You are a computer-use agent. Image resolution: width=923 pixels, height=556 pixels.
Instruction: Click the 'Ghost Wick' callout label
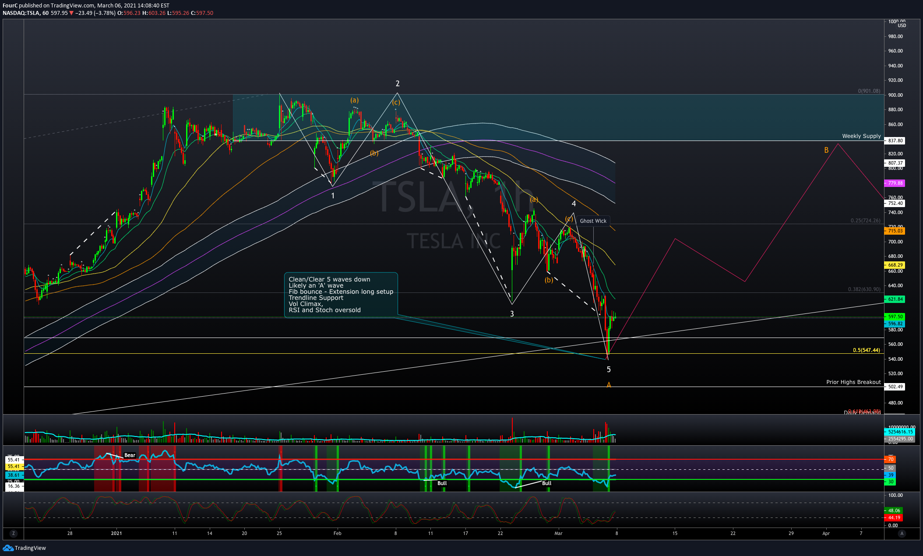tap(593, 221)
